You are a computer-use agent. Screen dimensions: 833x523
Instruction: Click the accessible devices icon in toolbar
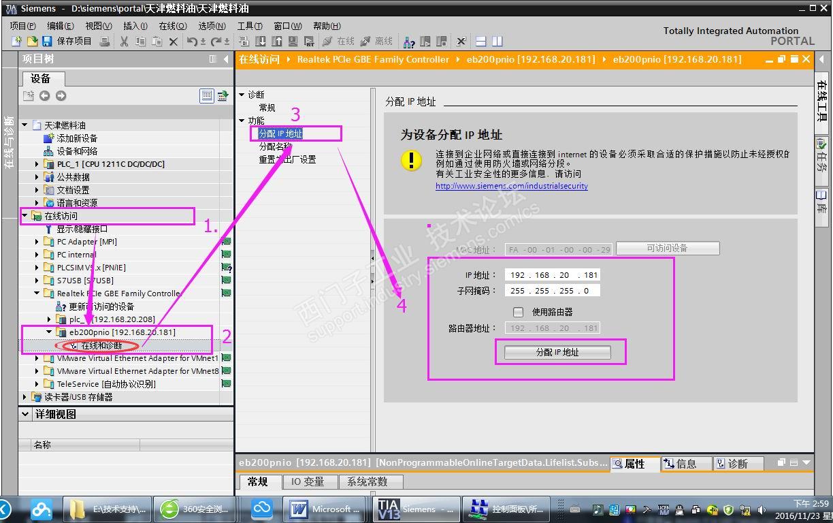point(409,42)
